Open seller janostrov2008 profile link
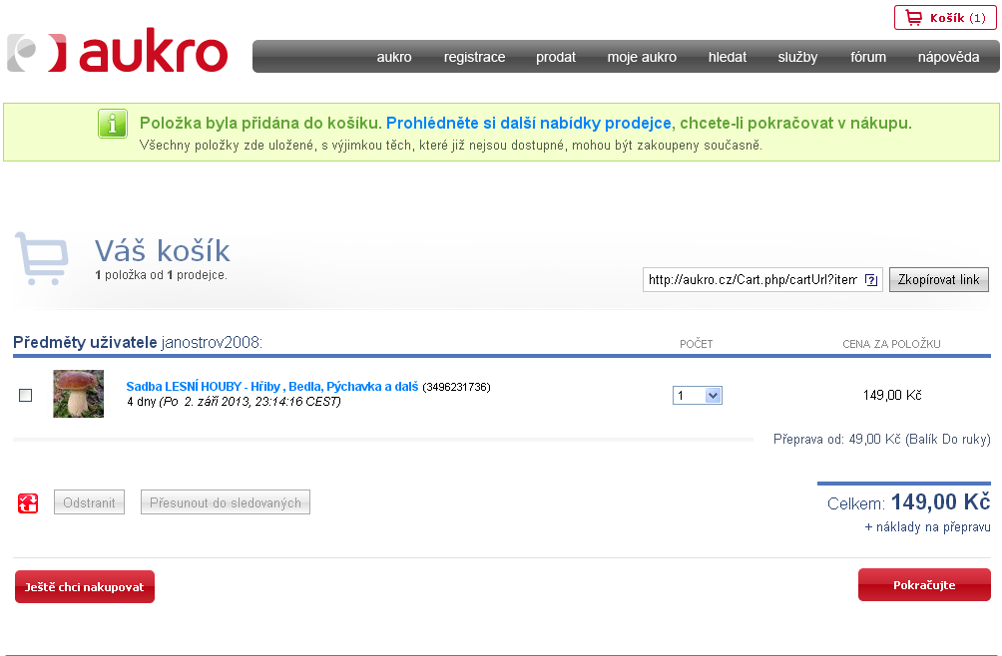This screenshot has height=656, width=1002. pyautogui.click(x=211, y=342)
